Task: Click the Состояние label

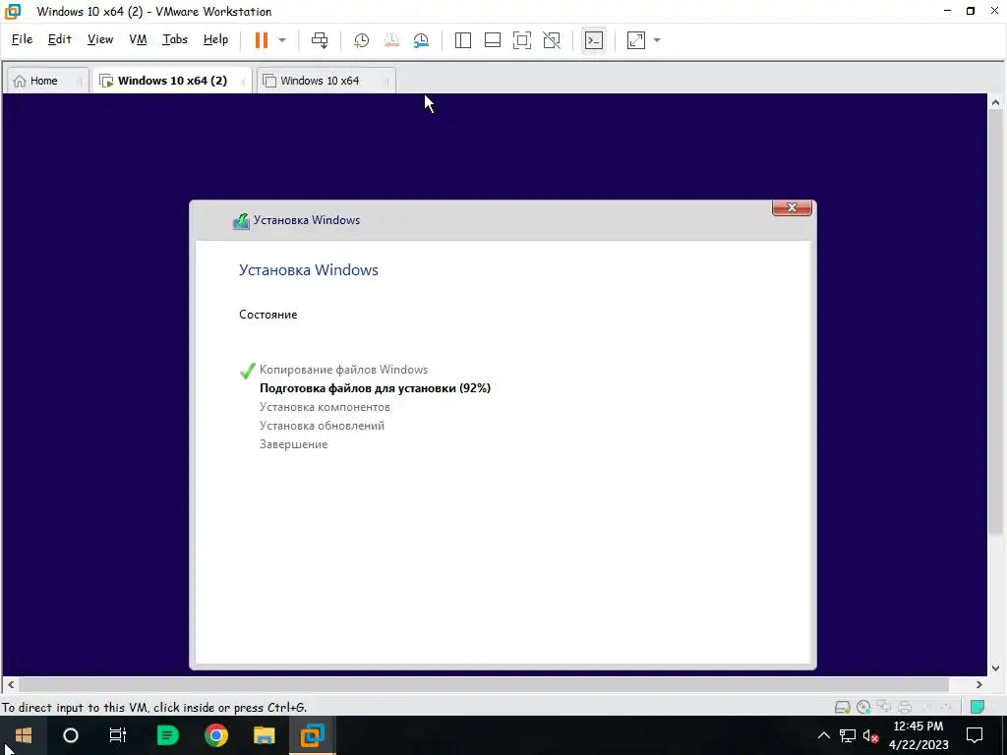Action: pyautogui.click(x=267, y=314)
